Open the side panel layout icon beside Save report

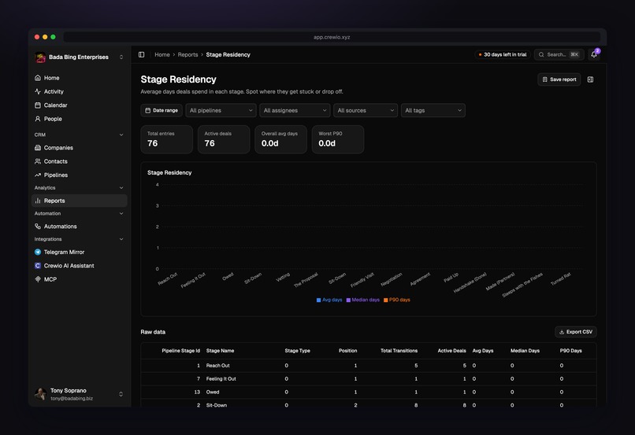(590, 79)
